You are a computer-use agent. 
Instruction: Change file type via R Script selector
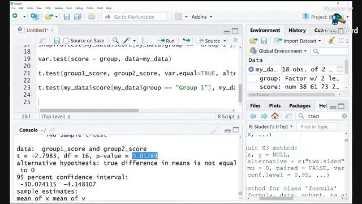pos(229,117)
